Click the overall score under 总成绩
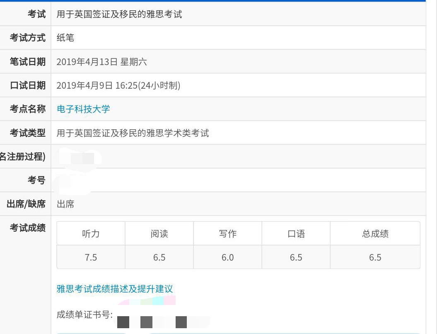The width and height of the screenshot is (437, 334). pos(375,257)
